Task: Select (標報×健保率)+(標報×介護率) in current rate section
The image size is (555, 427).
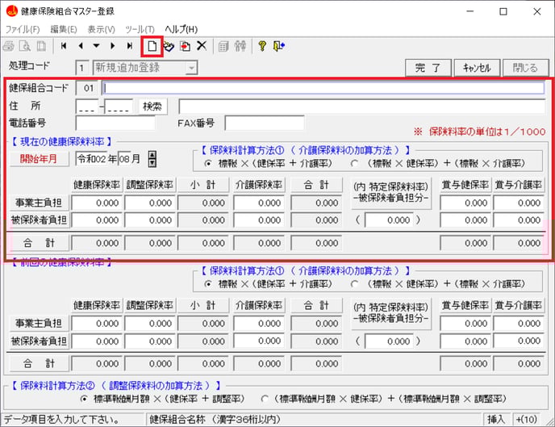Action: click(x=354, y=164)
